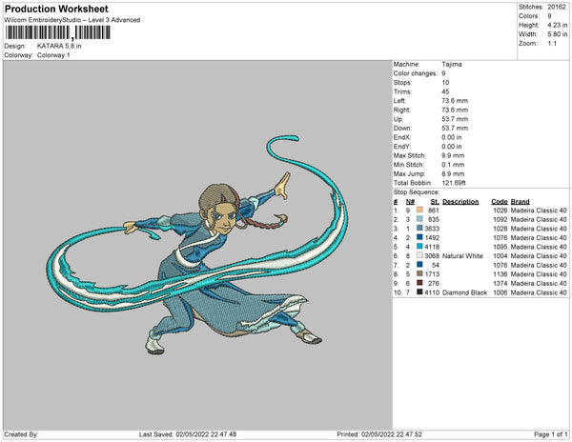
Task: Click the 'Stop Sequence:' heading
Action: point(417,192)
